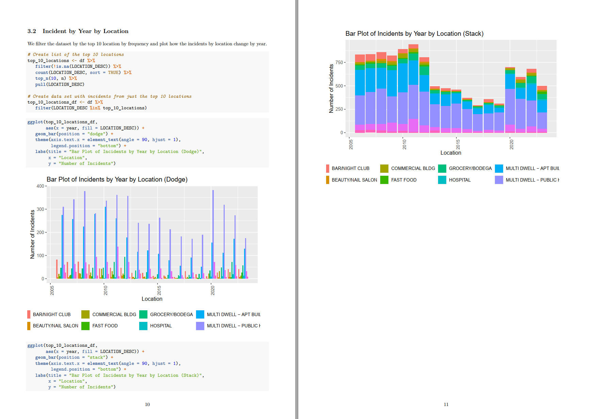
Task: Click the geom_bar position 'stack' code line
Action: pyautogui.click(x=74, y=357)
